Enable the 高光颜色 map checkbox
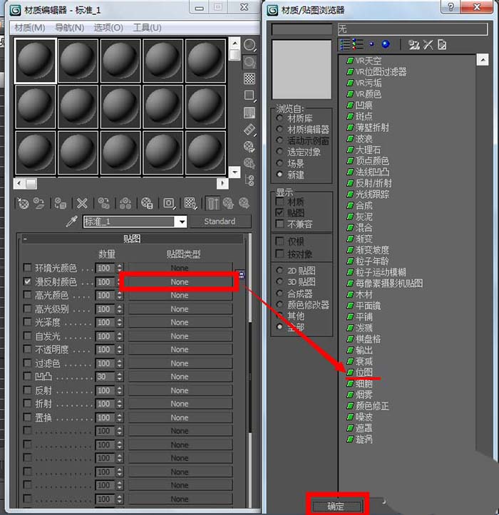Screen dimensions: 499x515 pyautogui.click(x=28, y=295)
